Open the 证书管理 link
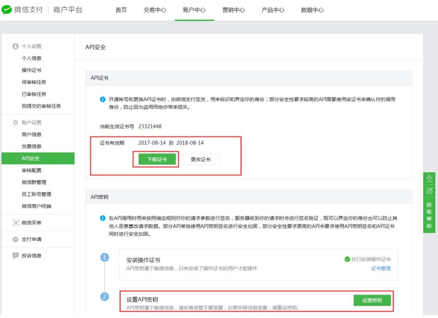438x318 pixels. coord(381,268)
